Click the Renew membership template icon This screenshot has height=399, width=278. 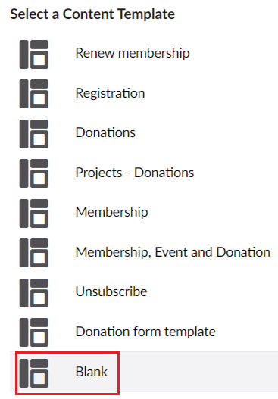[34, 55]
